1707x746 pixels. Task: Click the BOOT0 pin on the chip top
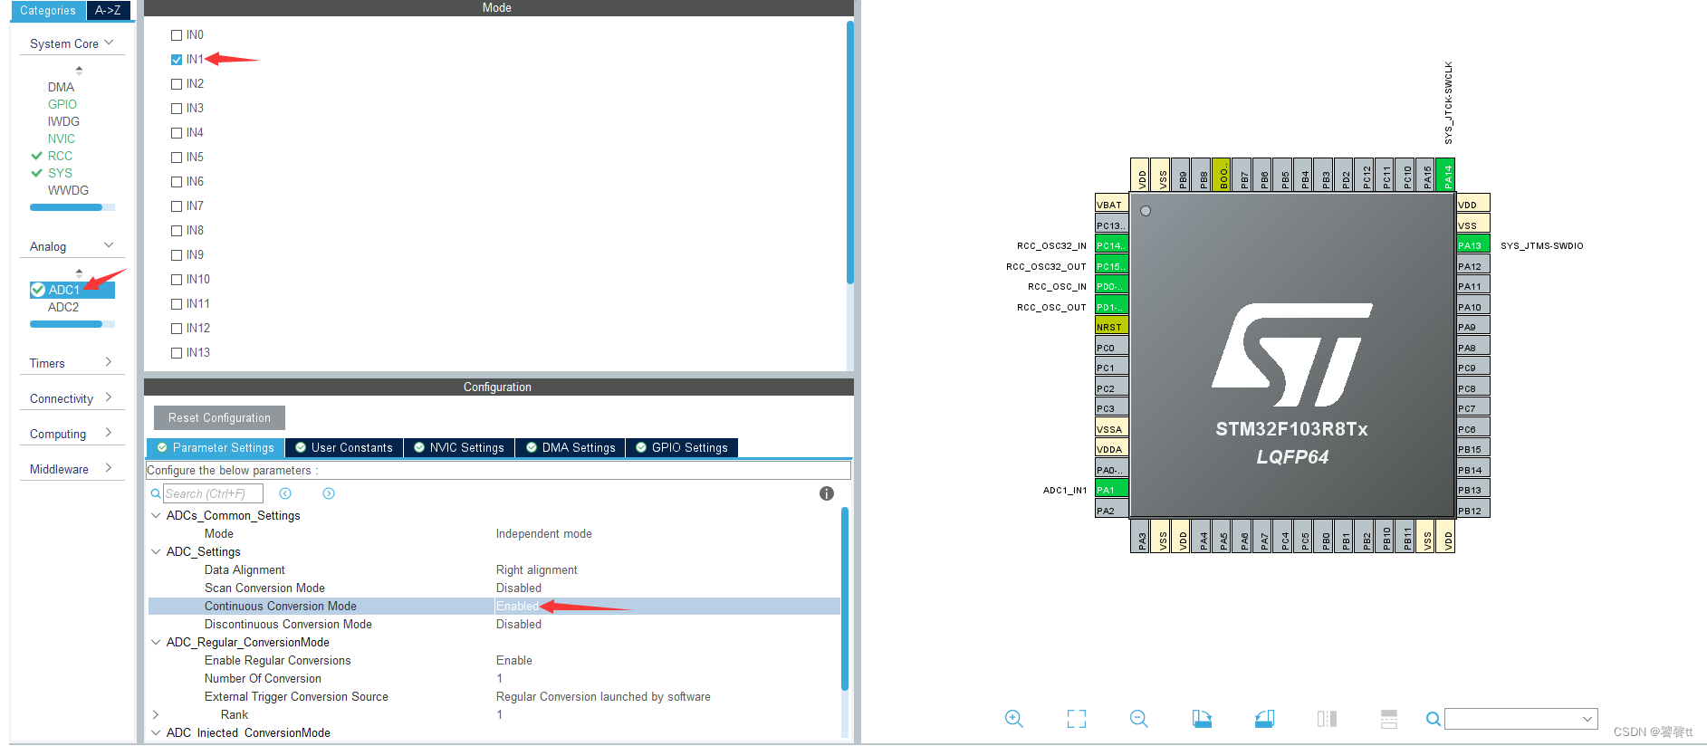pyautogui.click(x=1222, y=175)
